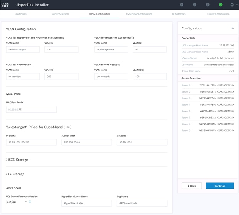This screenshot has width=239, height=215.
Task: Go to the Server Selection tab
Action: pyautogui.click(x=60, y=14)
